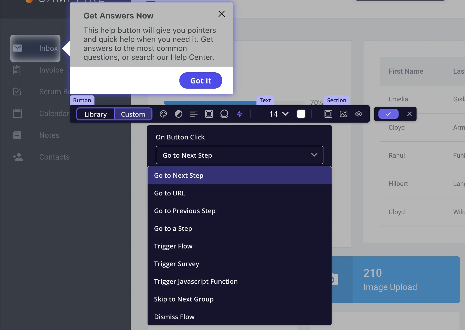Select Skip to Next Group option

point(240,299)
